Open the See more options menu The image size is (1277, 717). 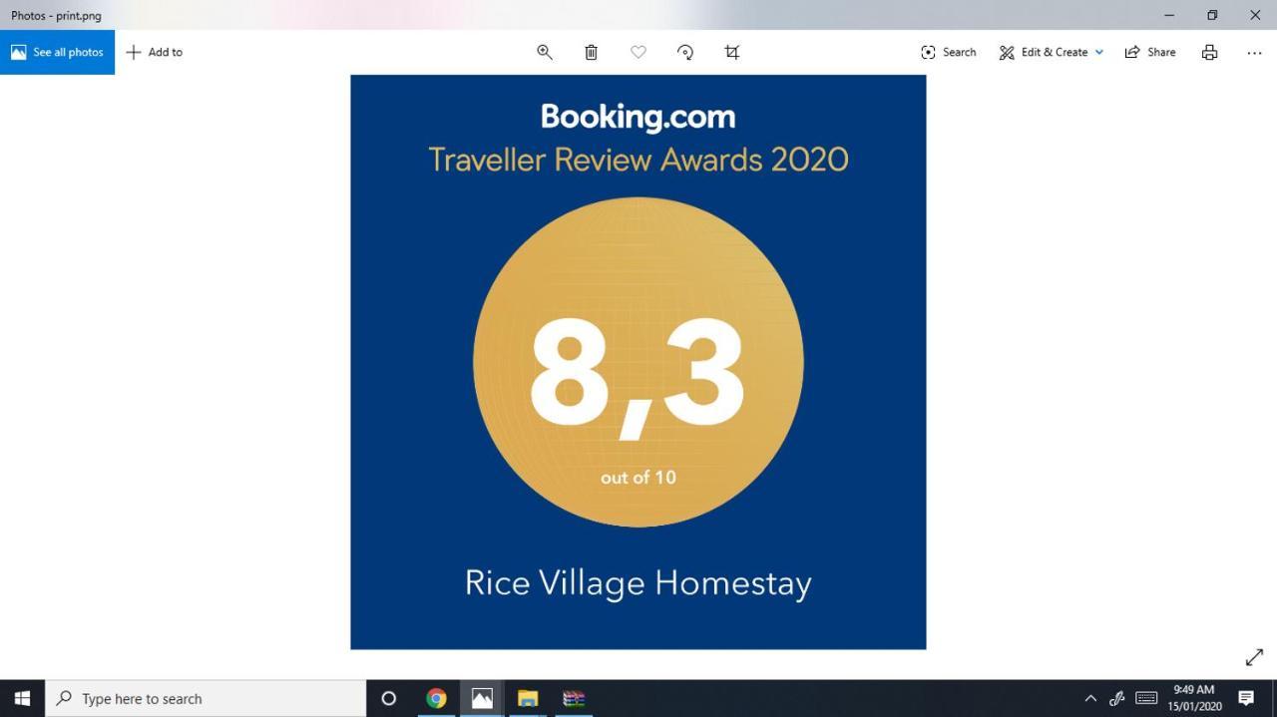(1254, 52)
